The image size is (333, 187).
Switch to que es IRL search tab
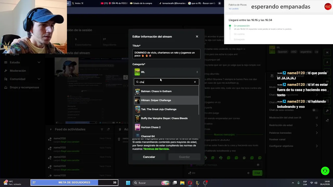(202, 3)
